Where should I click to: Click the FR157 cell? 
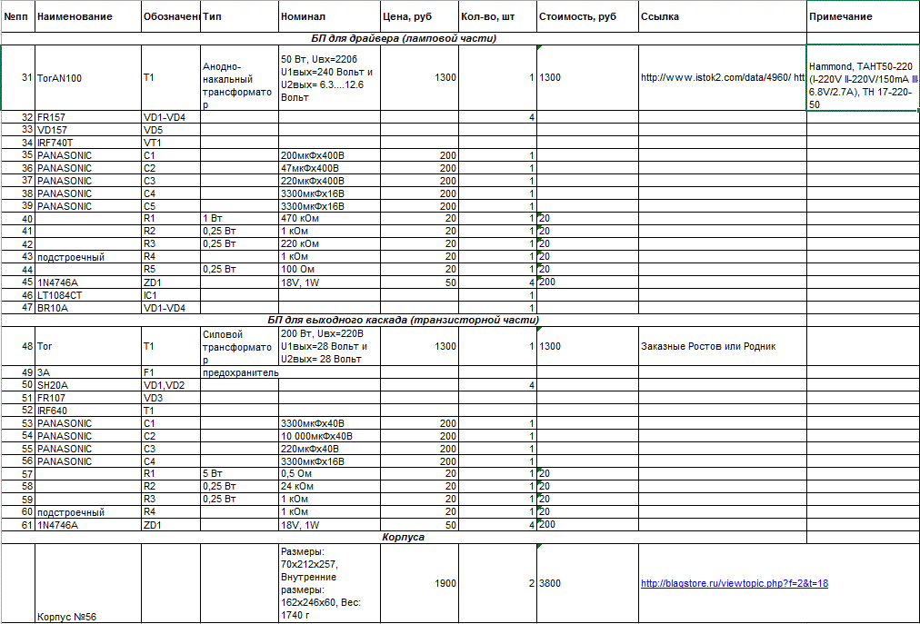tap(88, 116)
